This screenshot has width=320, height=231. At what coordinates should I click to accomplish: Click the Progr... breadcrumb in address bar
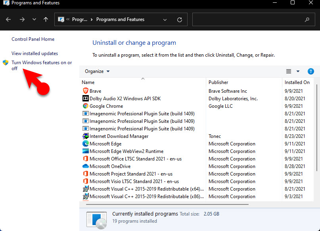pyautogui.click(x=80, y=19)
